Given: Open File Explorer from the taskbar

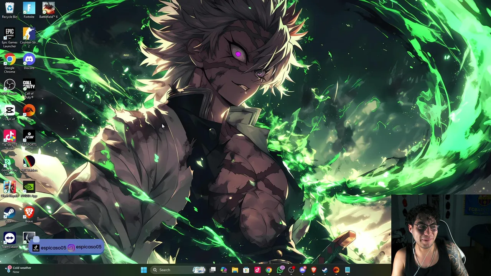Looking at the screenshot, I should click(235, 270).
